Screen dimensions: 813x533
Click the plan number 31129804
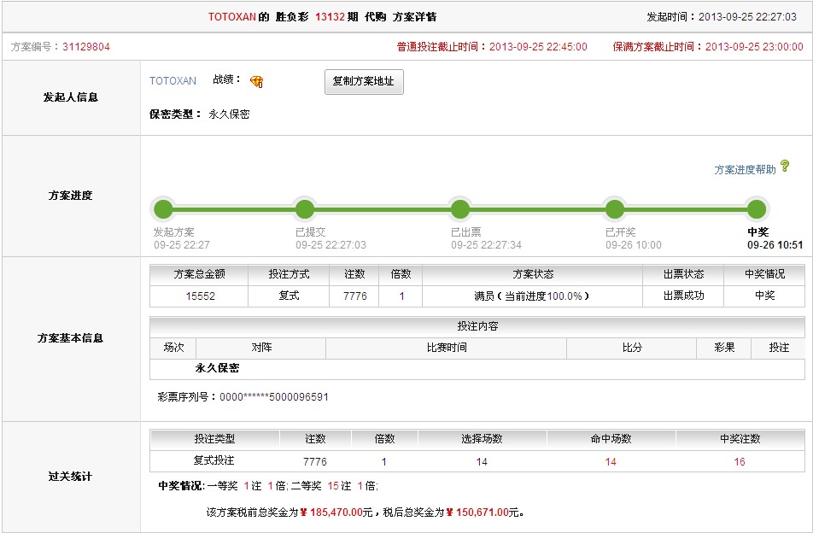click(x=85, y=47)
